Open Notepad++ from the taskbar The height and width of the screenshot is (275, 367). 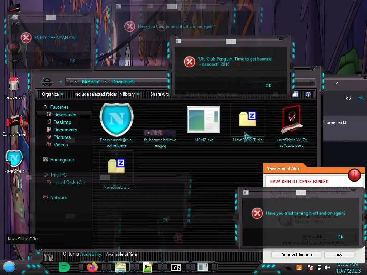pyautogui.click(x=148, y=267)
